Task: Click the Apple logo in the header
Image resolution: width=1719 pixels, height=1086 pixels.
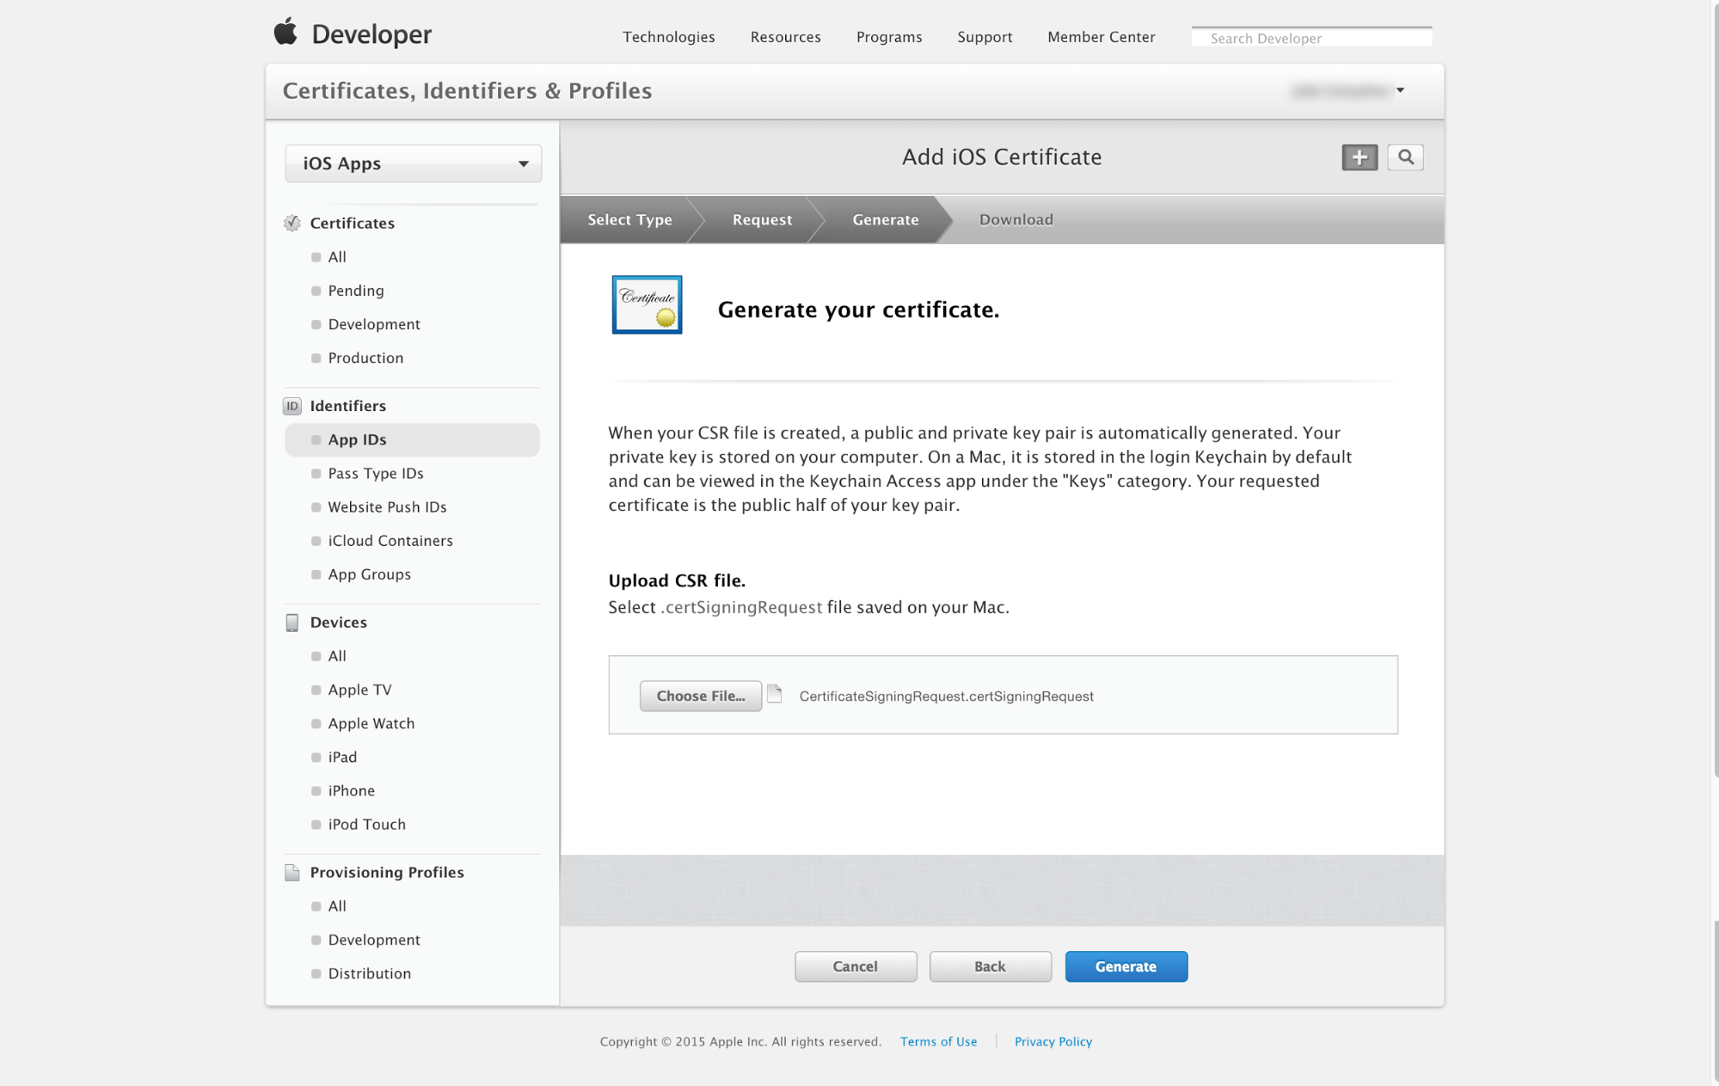Action: click(x=285, y=32)
